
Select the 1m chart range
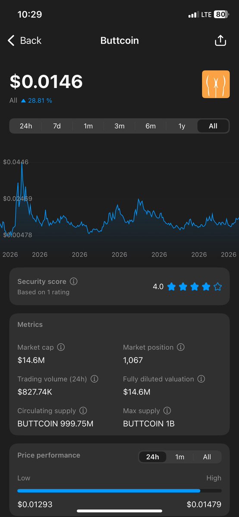point(88,126)
